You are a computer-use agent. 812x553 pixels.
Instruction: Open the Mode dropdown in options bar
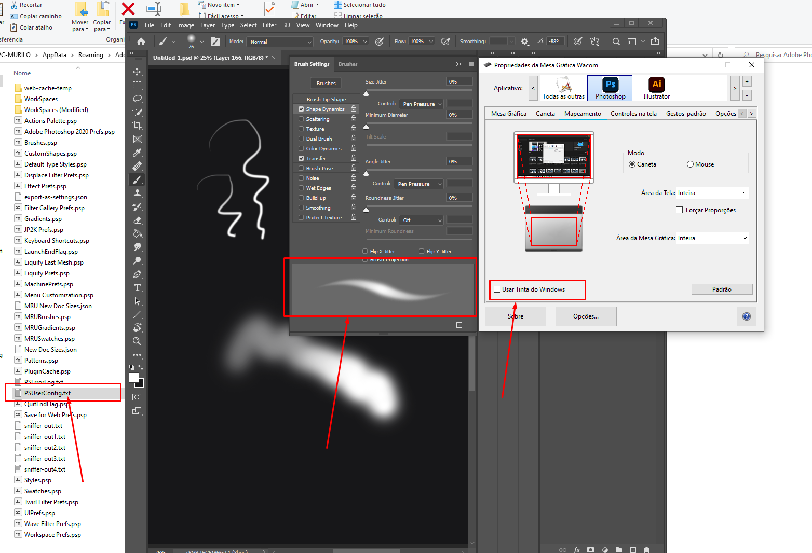point(279,42)
